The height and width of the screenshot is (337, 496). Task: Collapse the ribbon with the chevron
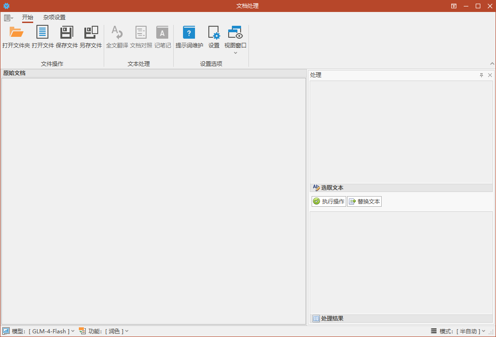point(492,64)
